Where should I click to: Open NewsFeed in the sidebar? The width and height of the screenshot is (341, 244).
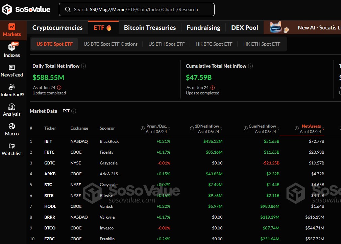(x=12, y=71)
